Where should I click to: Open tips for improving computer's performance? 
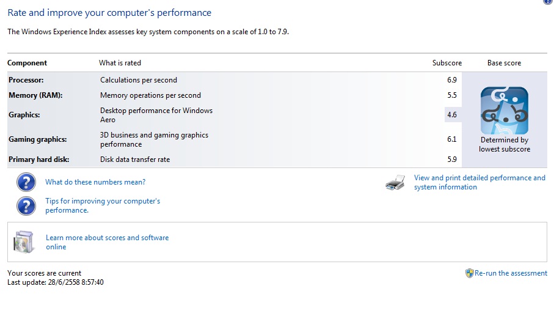tap(103, 205)
